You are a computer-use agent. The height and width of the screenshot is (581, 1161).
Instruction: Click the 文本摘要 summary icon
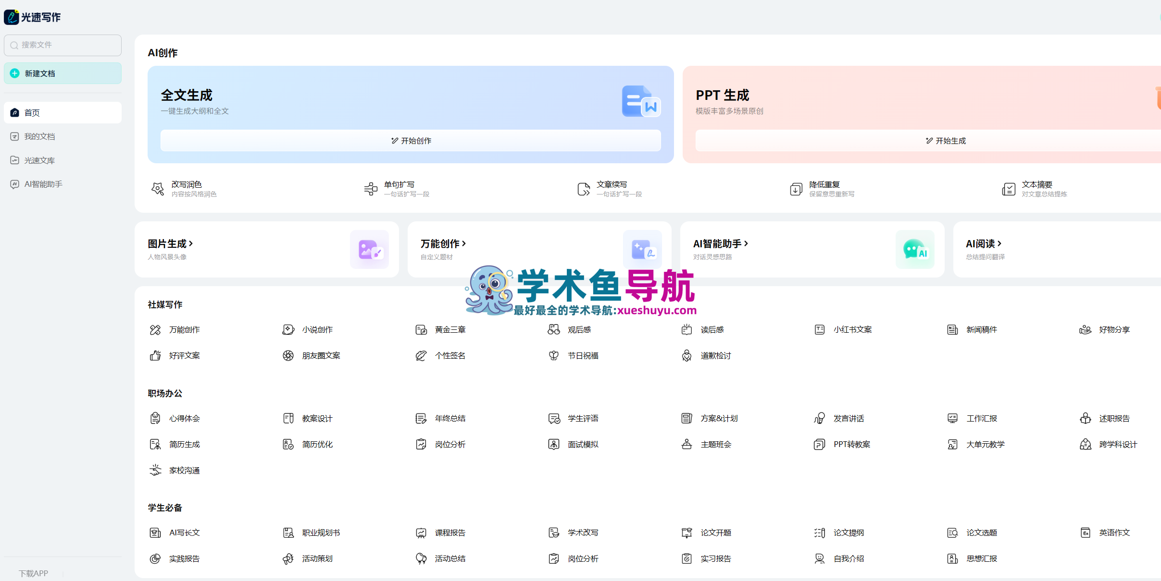click(1009, 189)
